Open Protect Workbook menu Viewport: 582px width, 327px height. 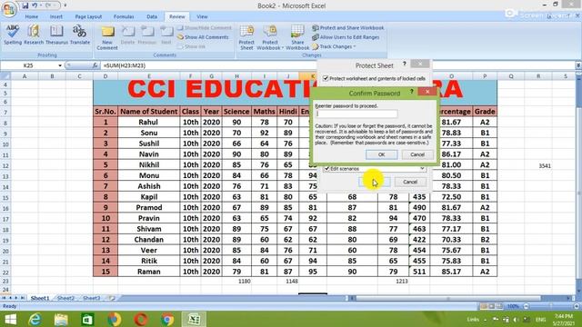(270, 38)
